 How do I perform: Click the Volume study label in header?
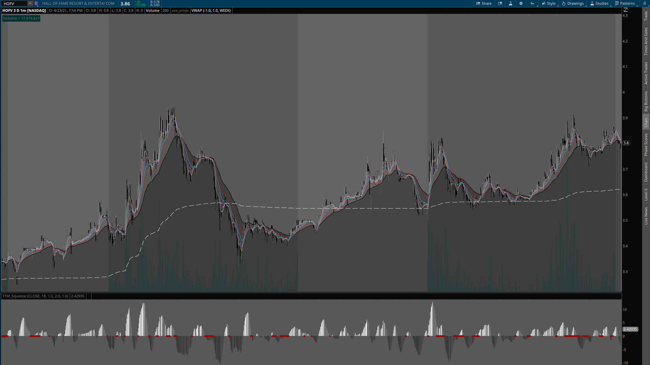pos(152,10)
